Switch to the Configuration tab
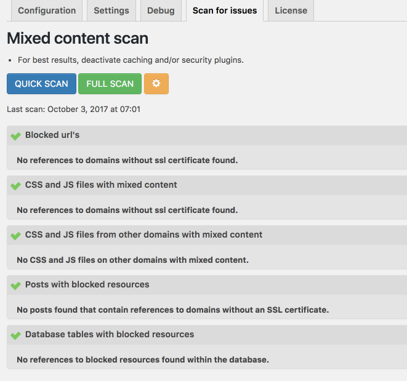This screenshot has width=407, height=381. tap(47, 10)
